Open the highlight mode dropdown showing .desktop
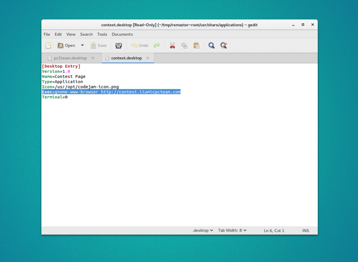This screenshot has height=262, width=358. click(203, 230)
